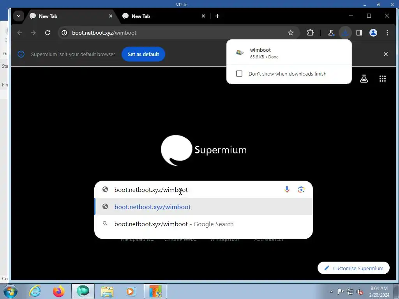Screen dimensions: 399x299
Task: Click the wimboot file icon in downloads
Action: [x=240, y=53]
